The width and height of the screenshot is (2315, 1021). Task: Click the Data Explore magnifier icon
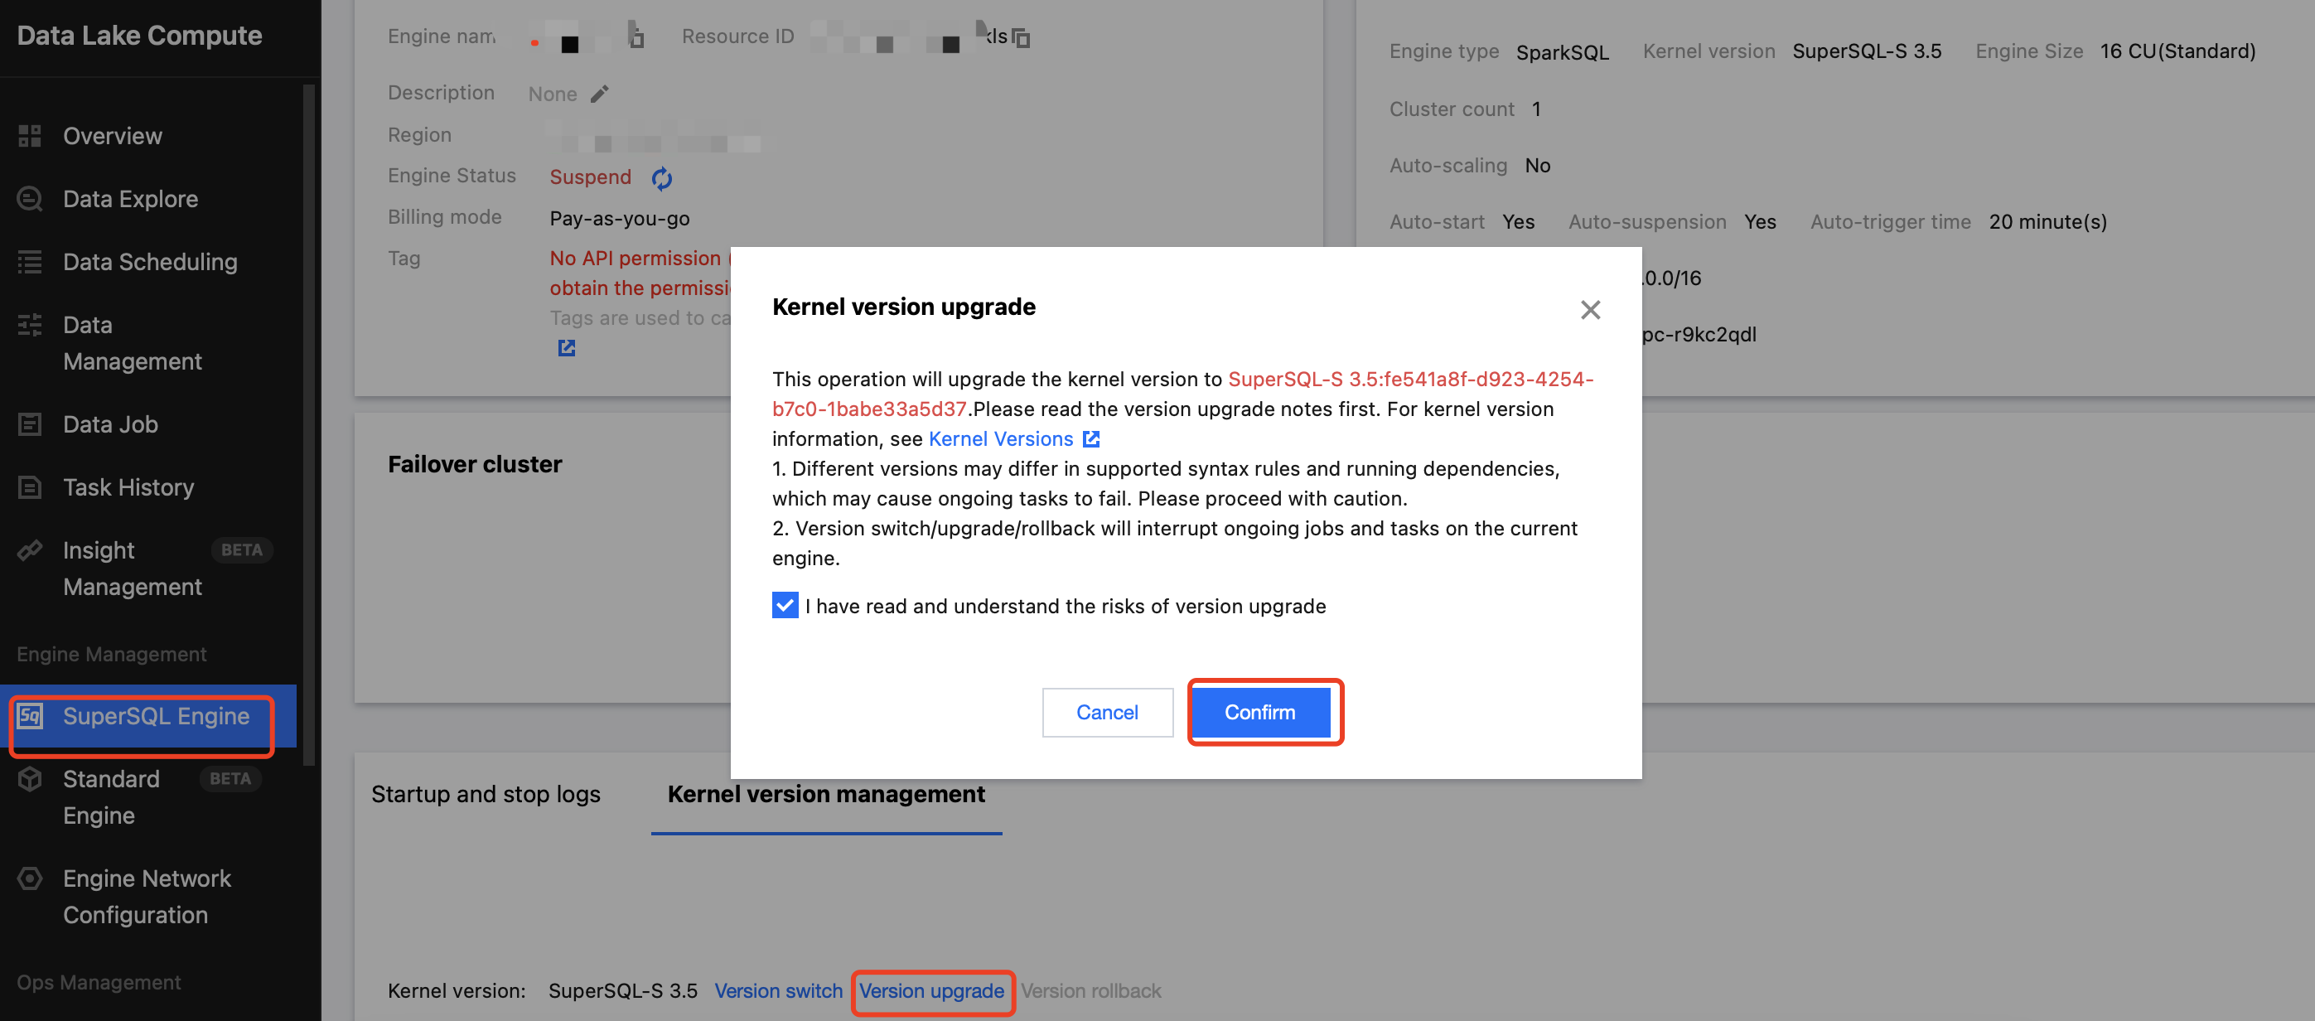point(30,199)
